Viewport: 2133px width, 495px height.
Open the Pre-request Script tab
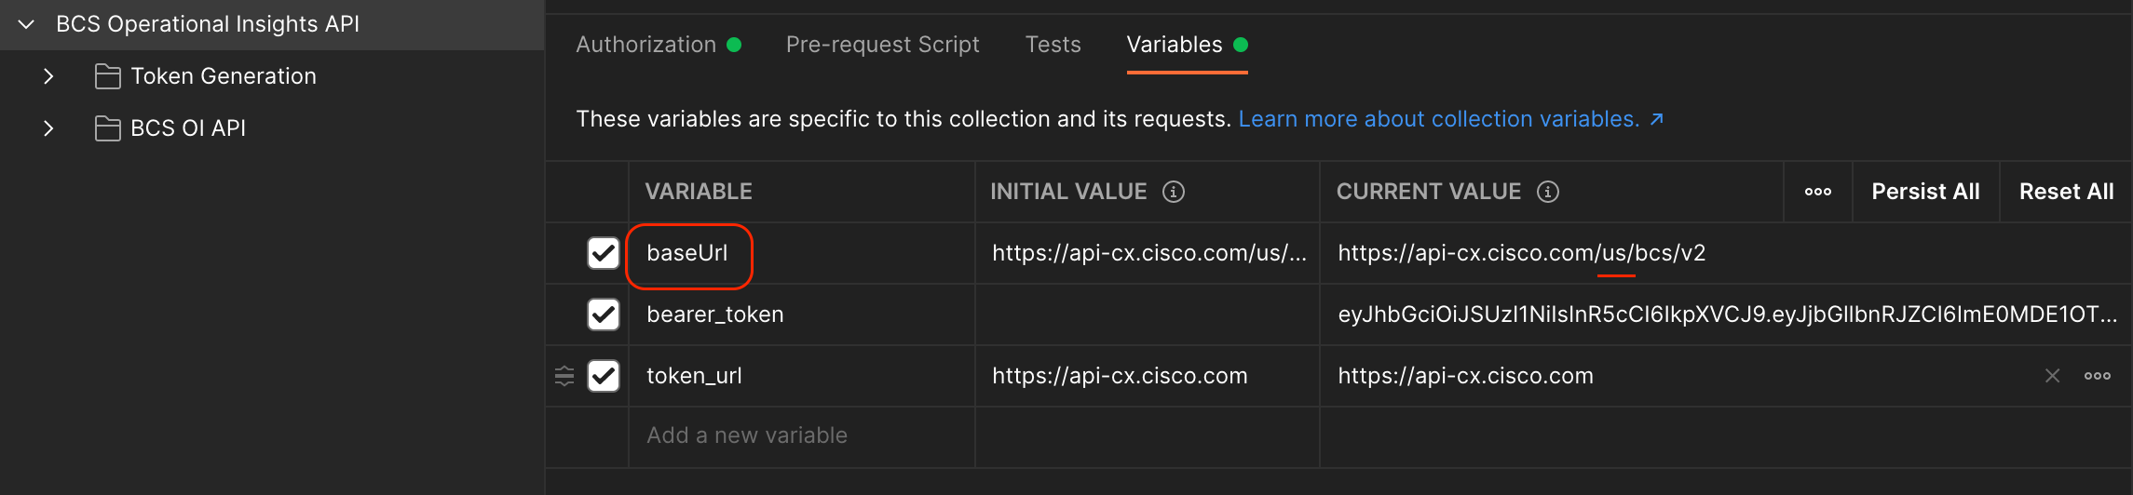coord(882,45)
